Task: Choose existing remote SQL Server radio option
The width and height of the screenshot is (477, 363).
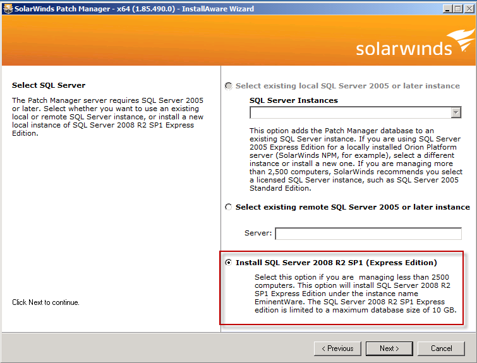Action: pos(229,207)
